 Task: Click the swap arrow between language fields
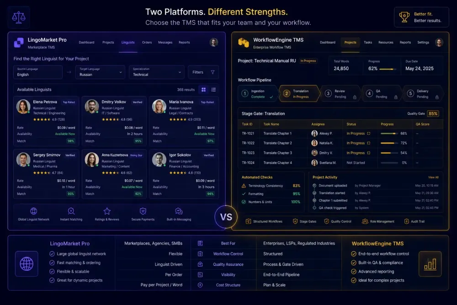69,72
